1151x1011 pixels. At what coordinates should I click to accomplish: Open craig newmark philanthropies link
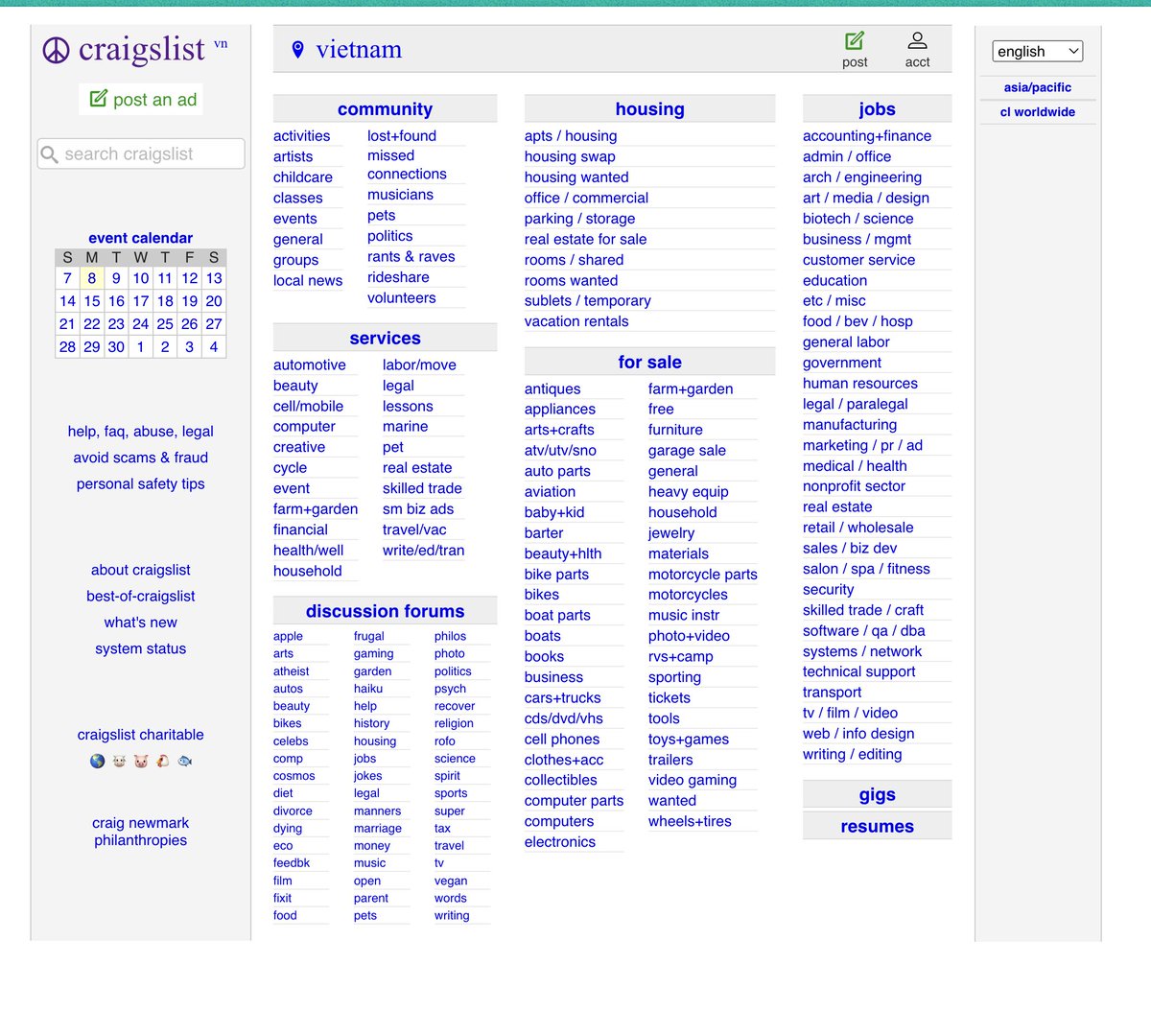pyautogui.click(x=141, y=832)
